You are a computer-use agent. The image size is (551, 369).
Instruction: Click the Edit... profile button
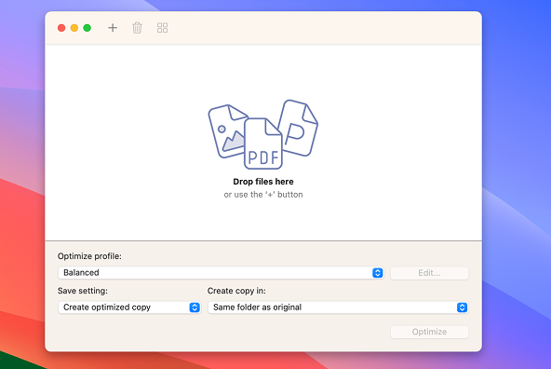tap(429, 273)
